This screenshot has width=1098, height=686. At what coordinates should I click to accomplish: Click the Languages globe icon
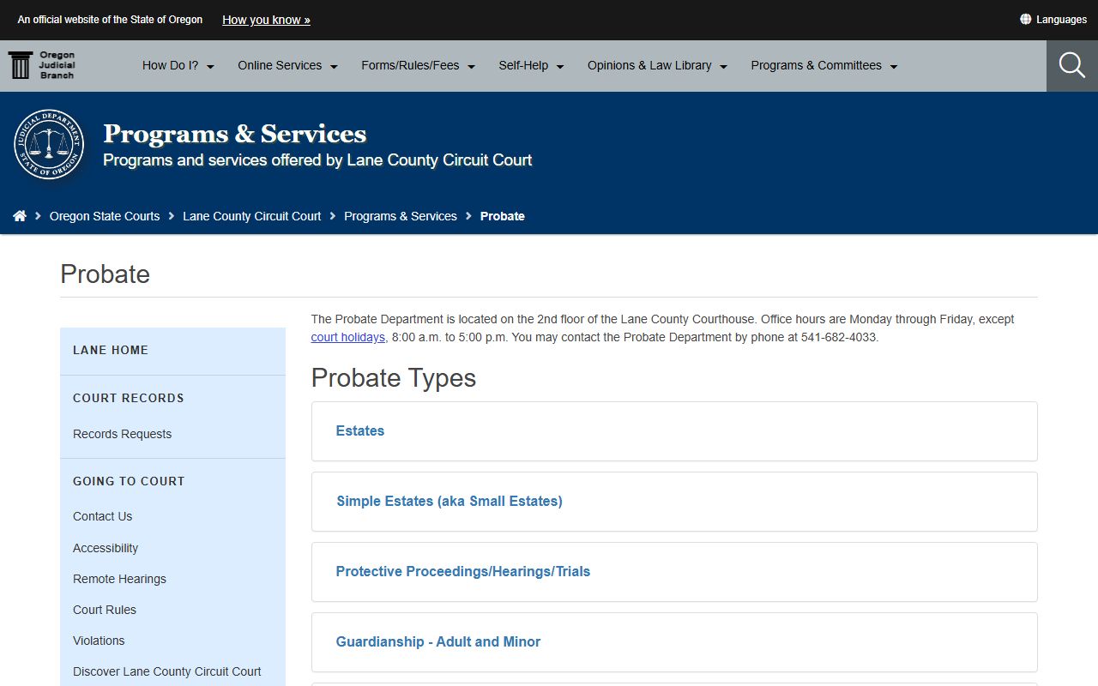point(1025,19)
